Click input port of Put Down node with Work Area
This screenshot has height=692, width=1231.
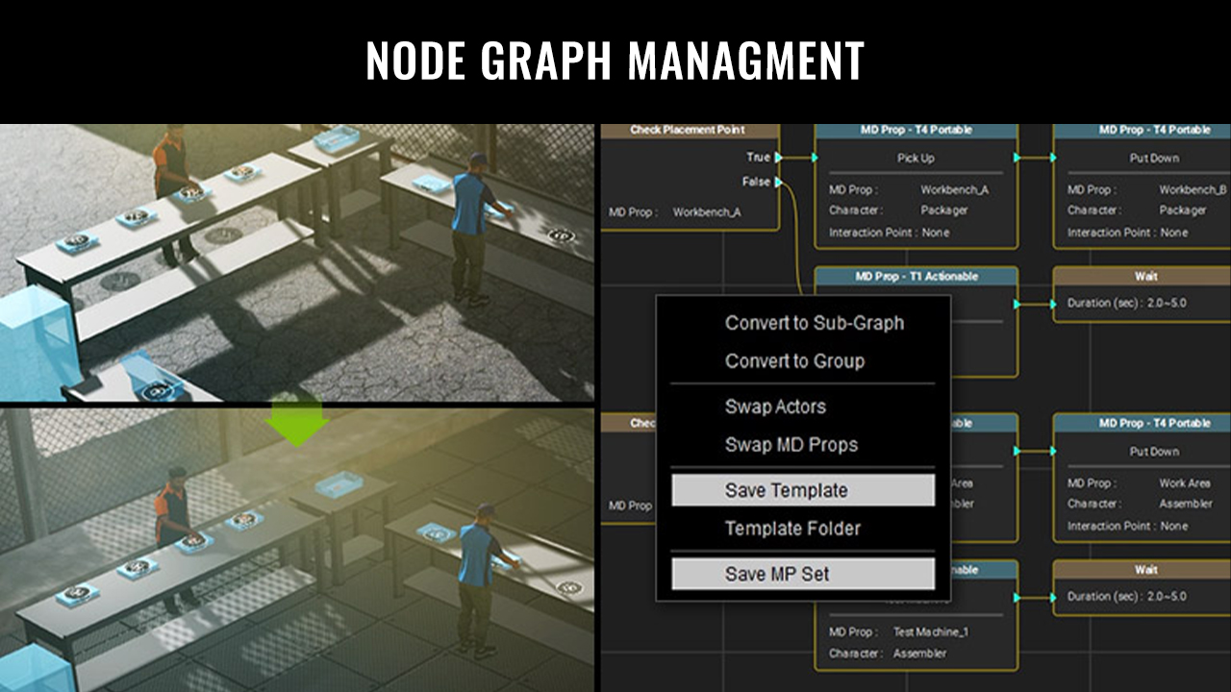[x=1054, y=451]
